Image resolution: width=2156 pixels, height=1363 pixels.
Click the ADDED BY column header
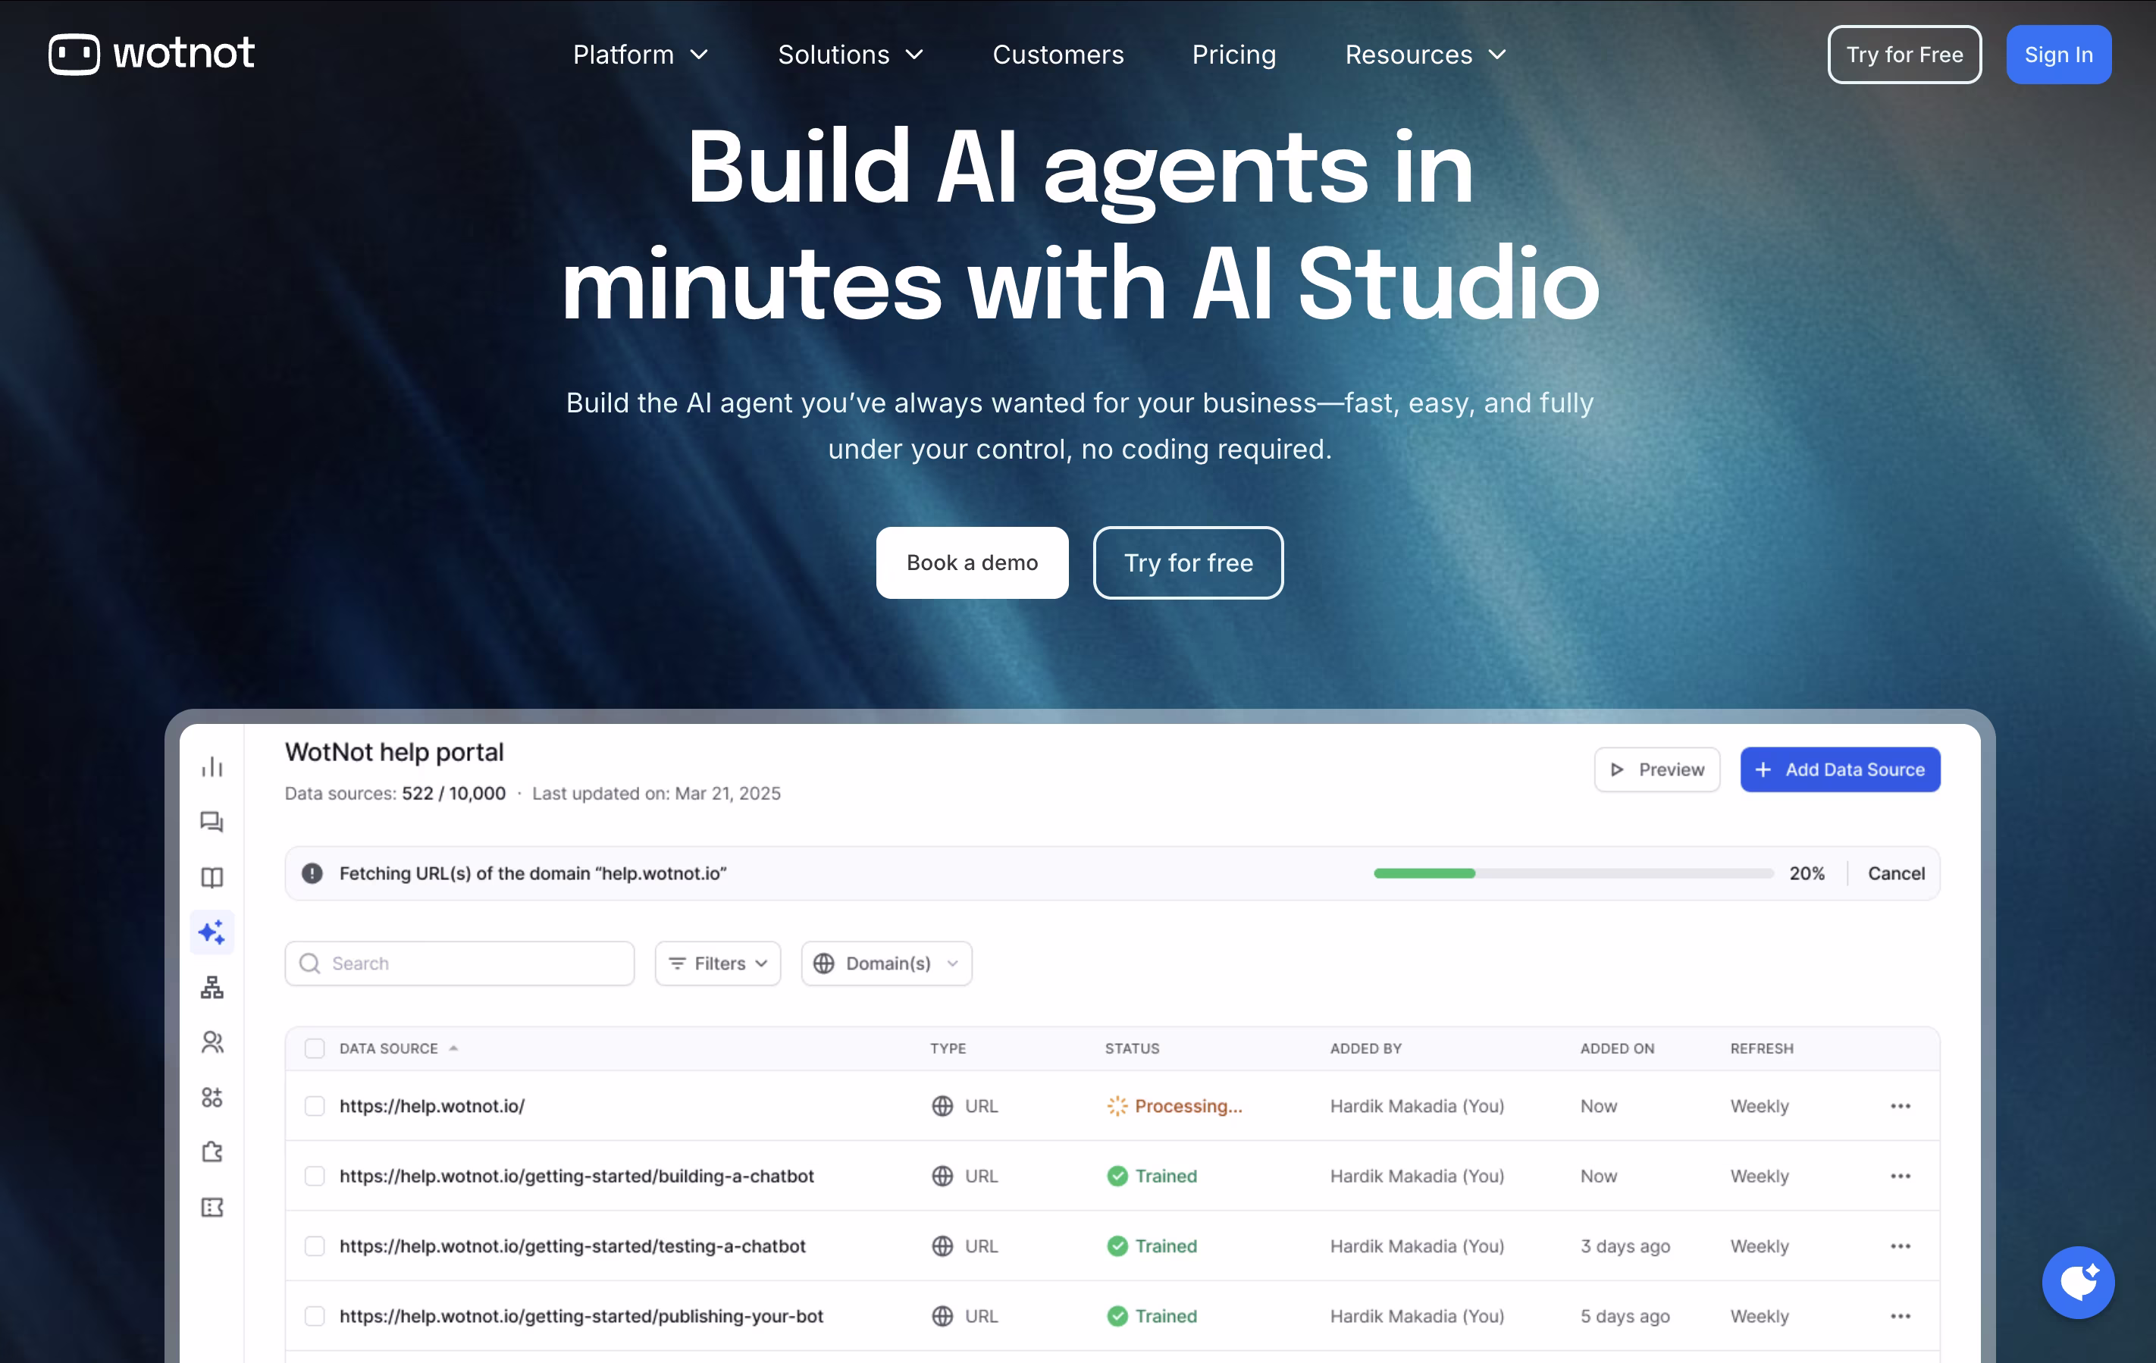1365,1048
